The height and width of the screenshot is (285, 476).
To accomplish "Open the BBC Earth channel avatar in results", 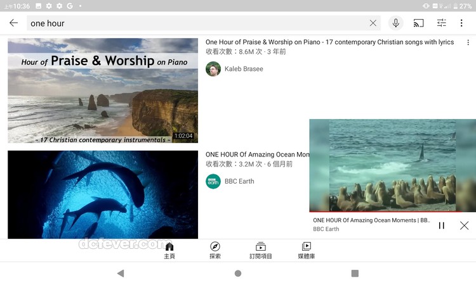I will tap(213, 181).
